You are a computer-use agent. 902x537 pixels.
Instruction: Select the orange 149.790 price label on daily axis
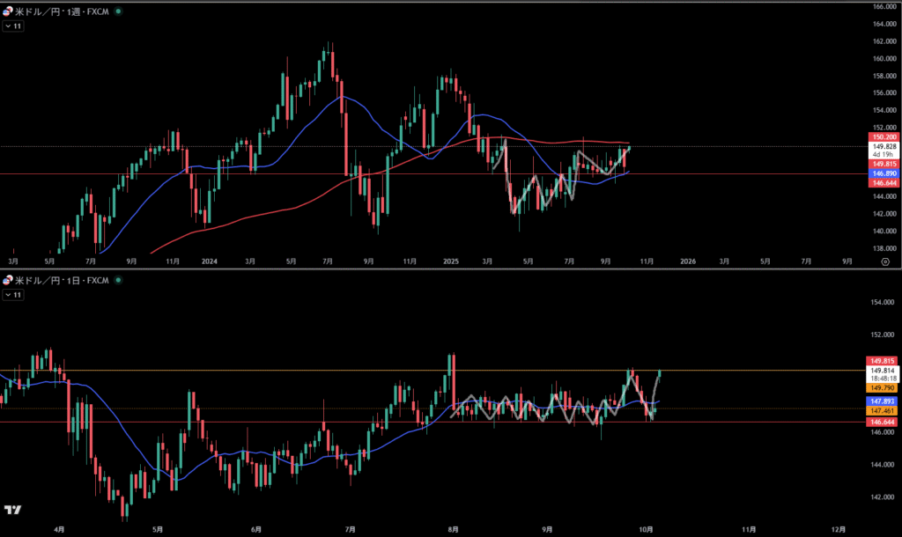pos(883,387)
